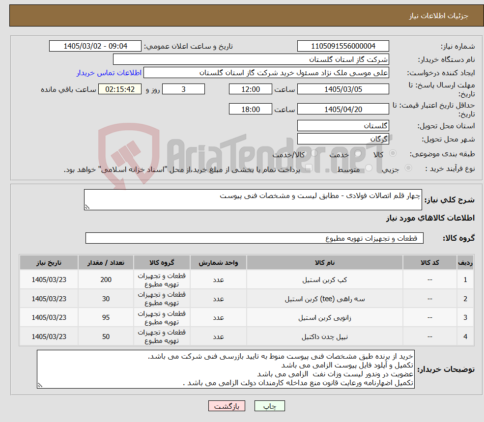Click item name نیپل چدن داکتیل
484x422 pixels.
click(325, 337)
